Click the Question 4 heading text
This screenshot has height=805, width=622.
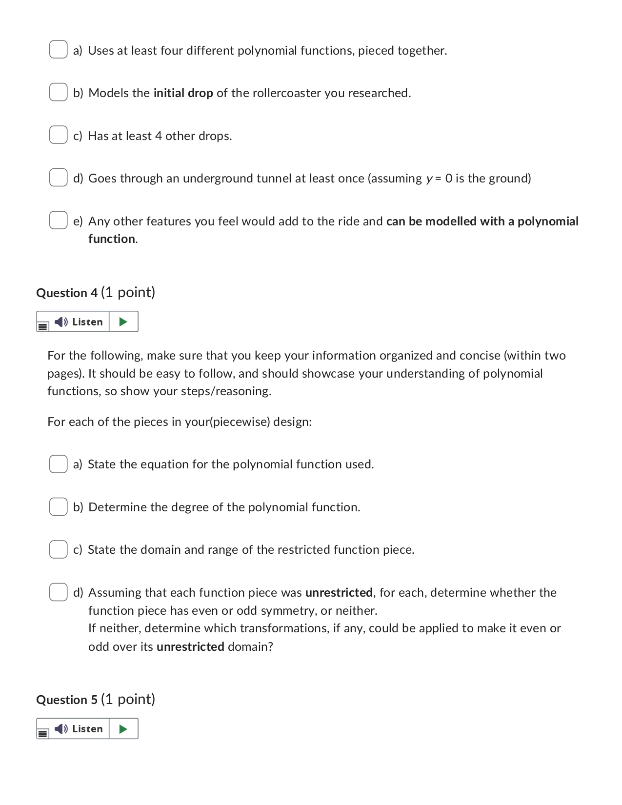96,292
